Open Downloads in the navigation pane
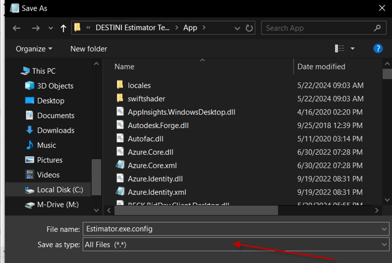The image size is (392, 263). pos(56,130)
